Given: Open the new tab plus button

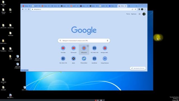Looking at the screenshot, I should tap(129, 6).
